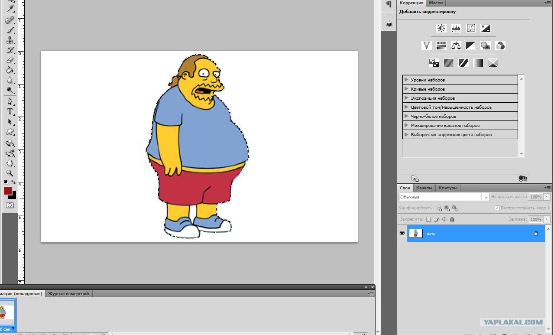Add a Black & White adjustment
The width and height of the screenshot is (554, 335).
(x=471, y=46)
